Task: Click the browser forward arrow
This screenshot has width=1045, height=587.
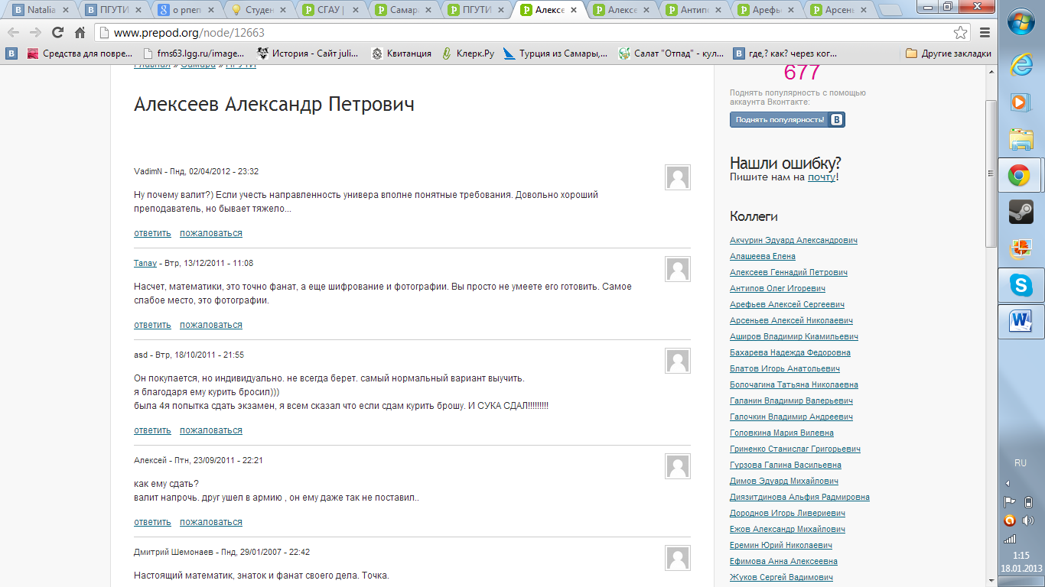Action: (35, 33)
